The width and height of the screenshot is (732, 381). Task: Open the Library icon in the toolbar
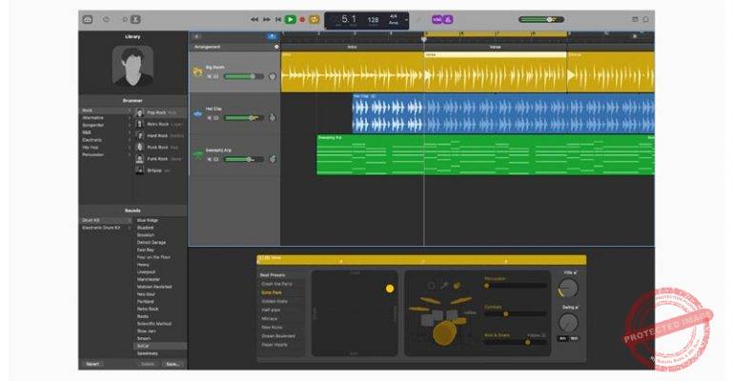coord(88,19)
